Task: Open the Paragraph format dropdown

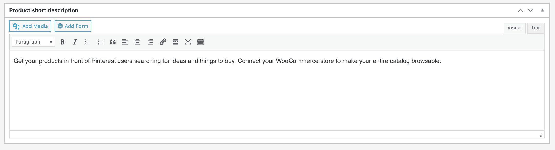Action: [34, 42]
